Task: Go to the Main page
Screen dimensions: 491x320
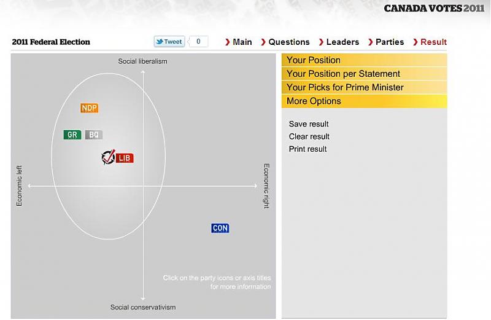Action: coord(239,42)
